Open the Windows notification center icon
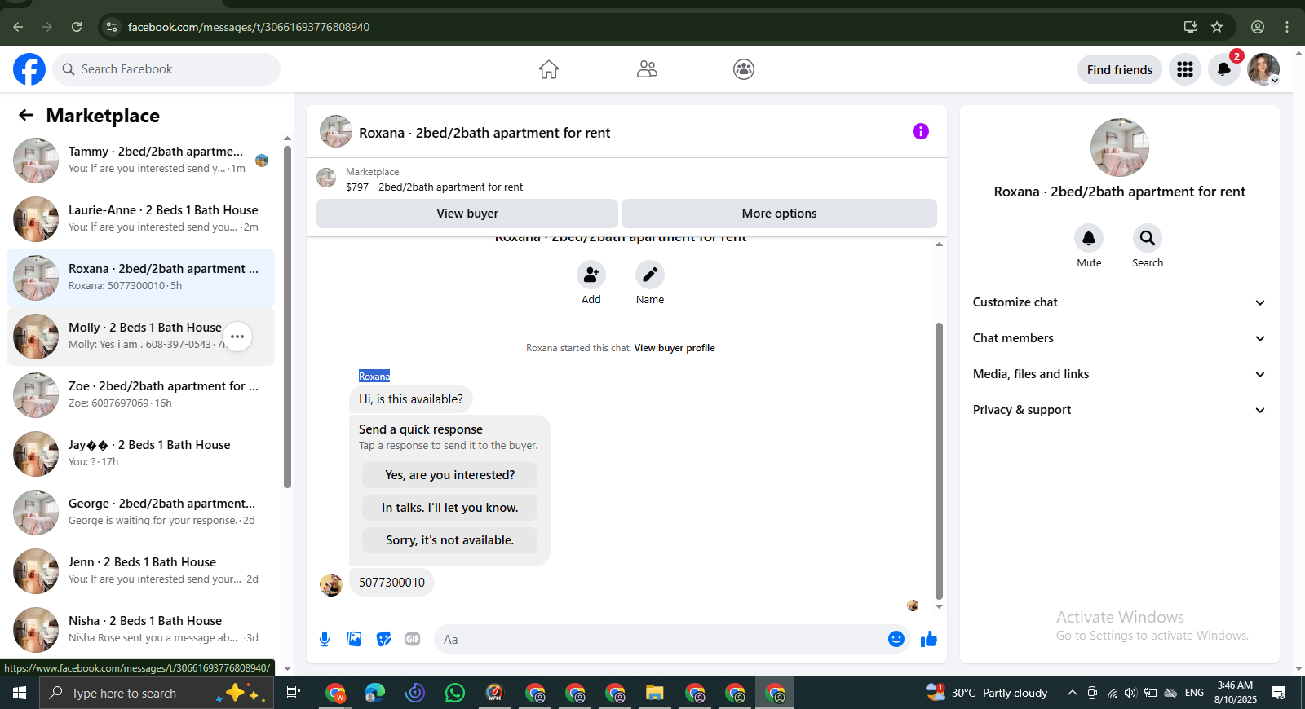 click(x=1278, y=693)
